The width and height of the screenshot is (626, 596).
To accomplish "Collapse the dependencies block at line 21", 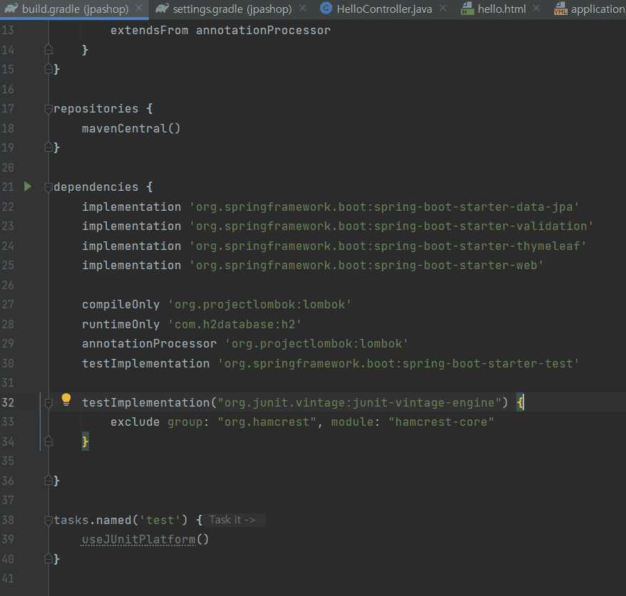I will (x=48, y=187).
